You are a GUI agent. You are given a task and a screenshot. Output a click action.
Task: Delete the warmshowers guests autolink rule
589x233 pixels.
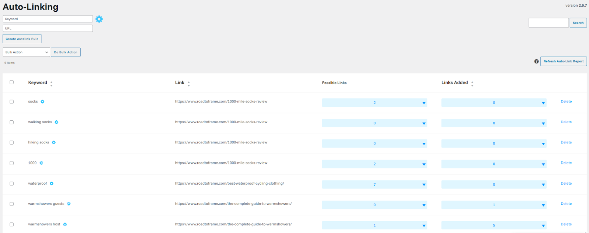pyautogui.click(x=566, y=204)
